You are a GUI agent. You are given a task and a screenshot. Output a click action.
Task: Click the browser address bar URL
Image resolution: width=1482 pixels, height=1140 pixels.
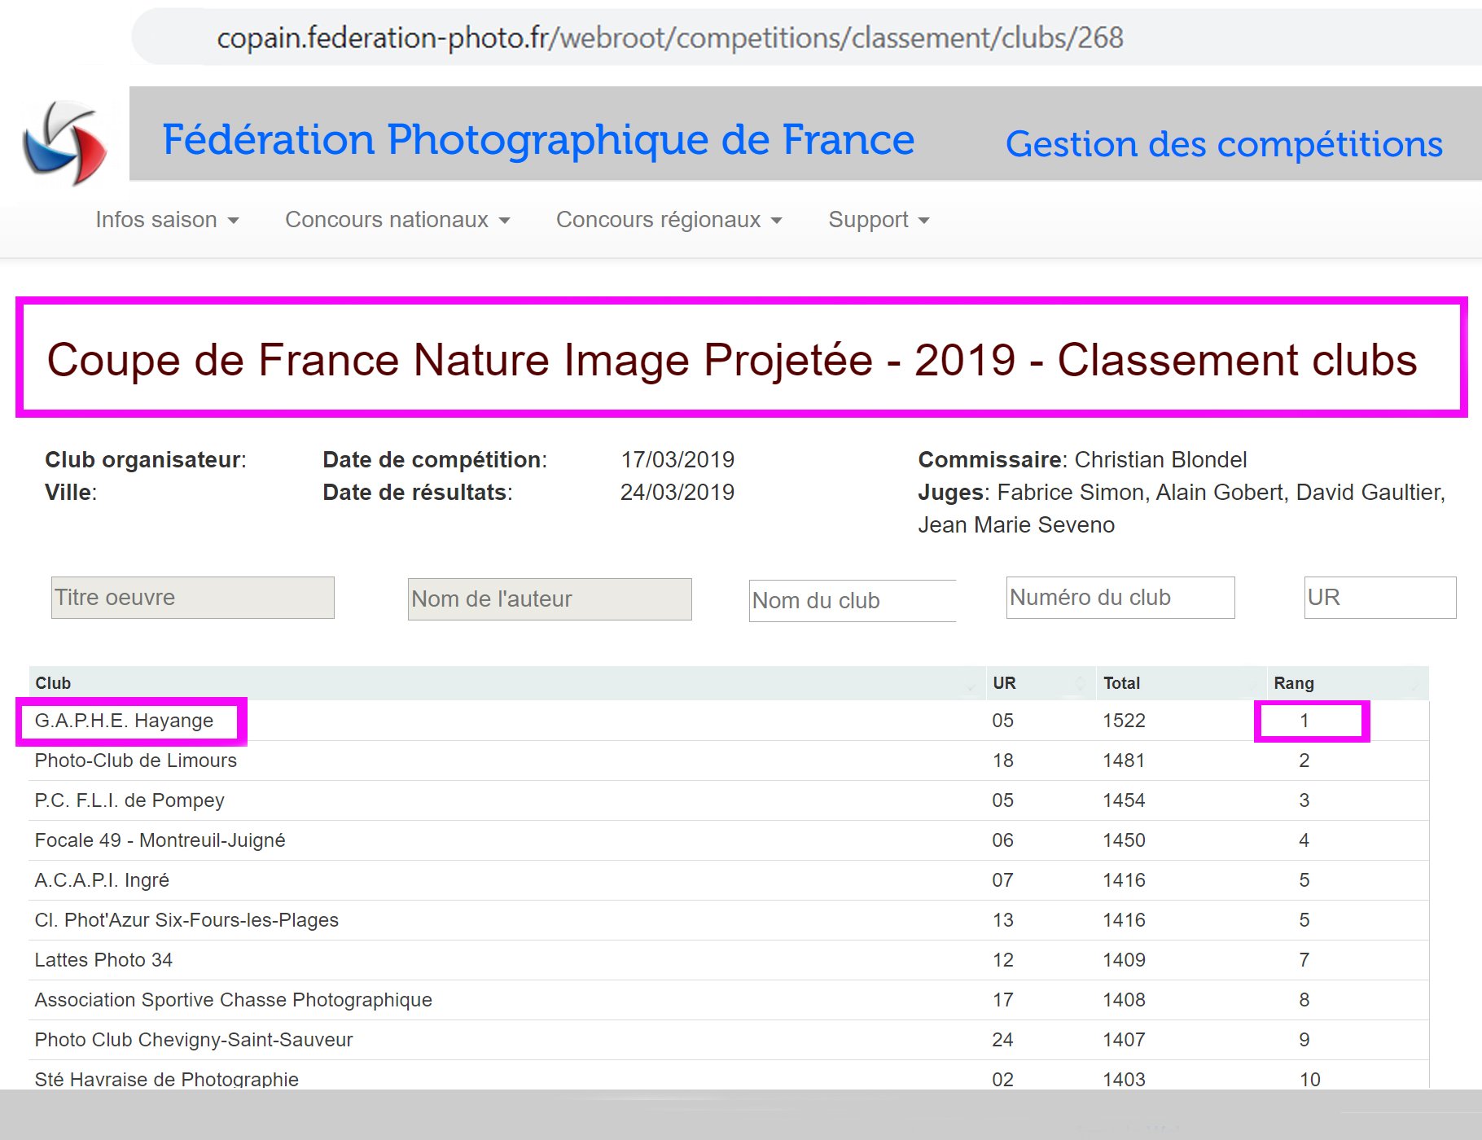tap(669, 37)
